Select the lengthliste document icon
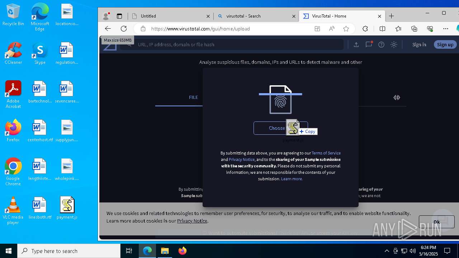The height and width of the screenshot is (258, 459). [40, 169]
